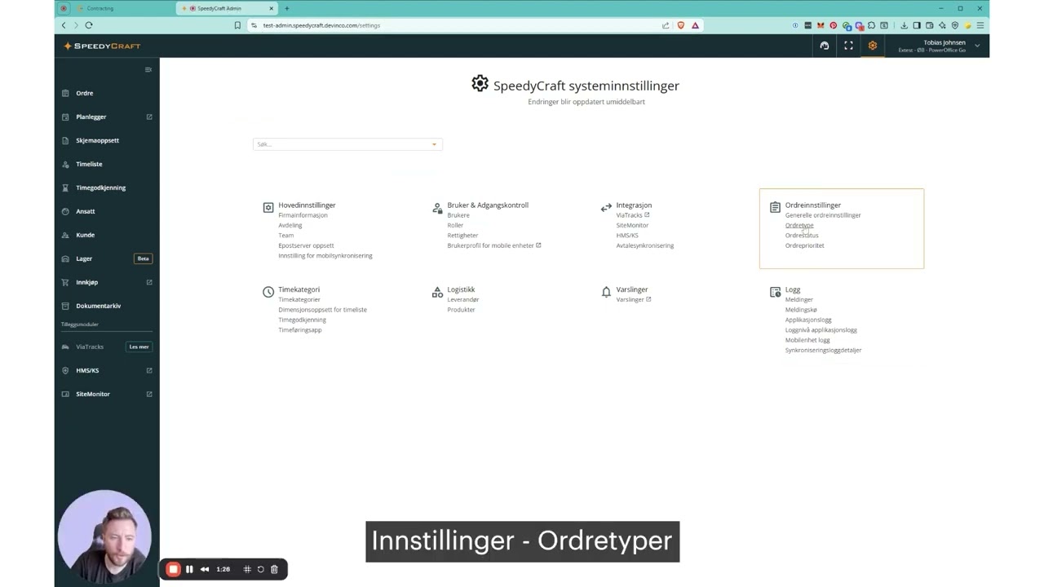This screenshot has width=1044, height=587.
Task: Open Dimensjonsoppsett for timeliste
Action: pos(322,310)
